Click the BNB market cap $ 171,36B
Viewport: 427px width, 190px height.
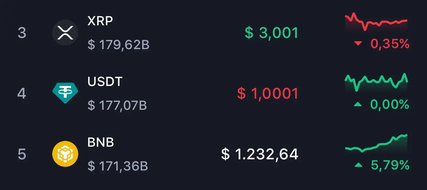coord(118,166)
